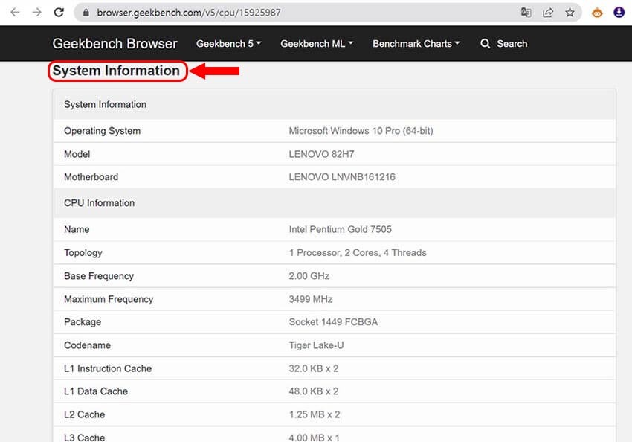Click the L1 Data Cache label
Screen dimensions: 632x442
coord(96,391)
